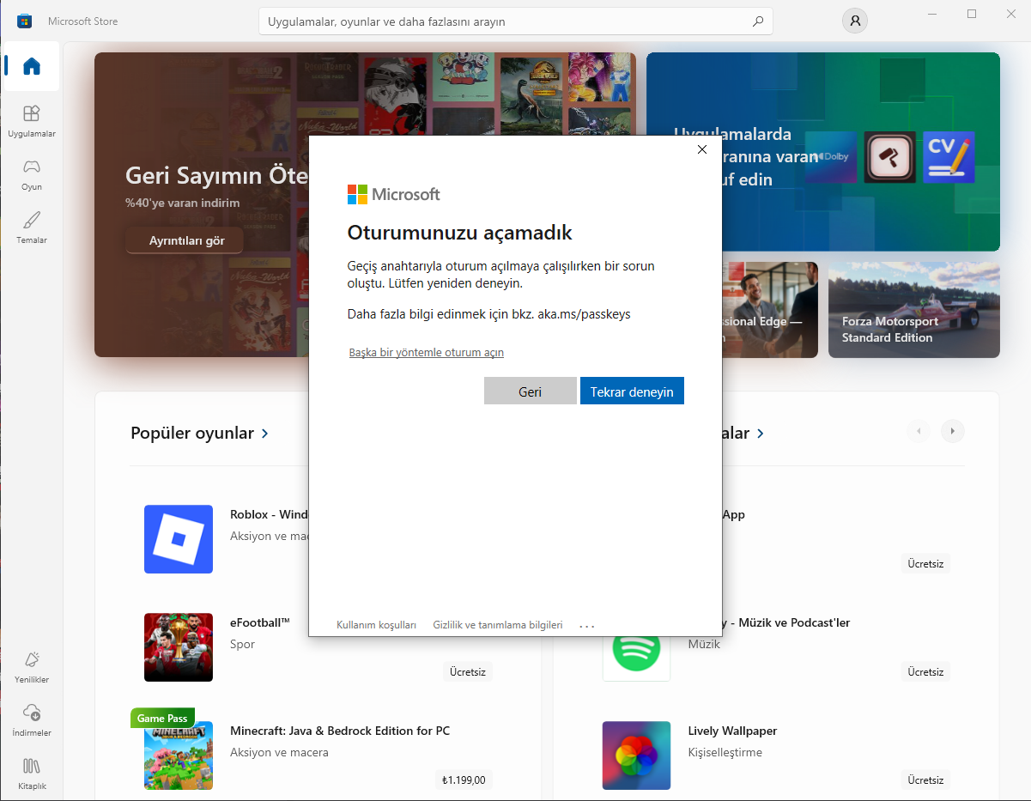The height and width of the screenshot is (801, 1031).
Task: Click the Dolby app tile in banner
Action: coord(830,156)
